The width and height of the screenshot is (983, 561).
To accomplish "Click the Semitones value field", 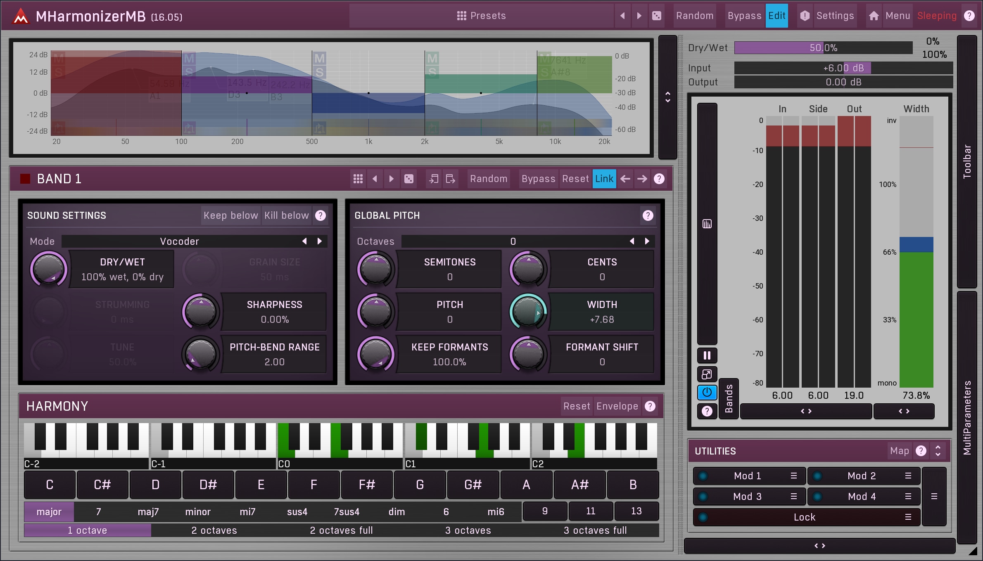I will 450,269.
